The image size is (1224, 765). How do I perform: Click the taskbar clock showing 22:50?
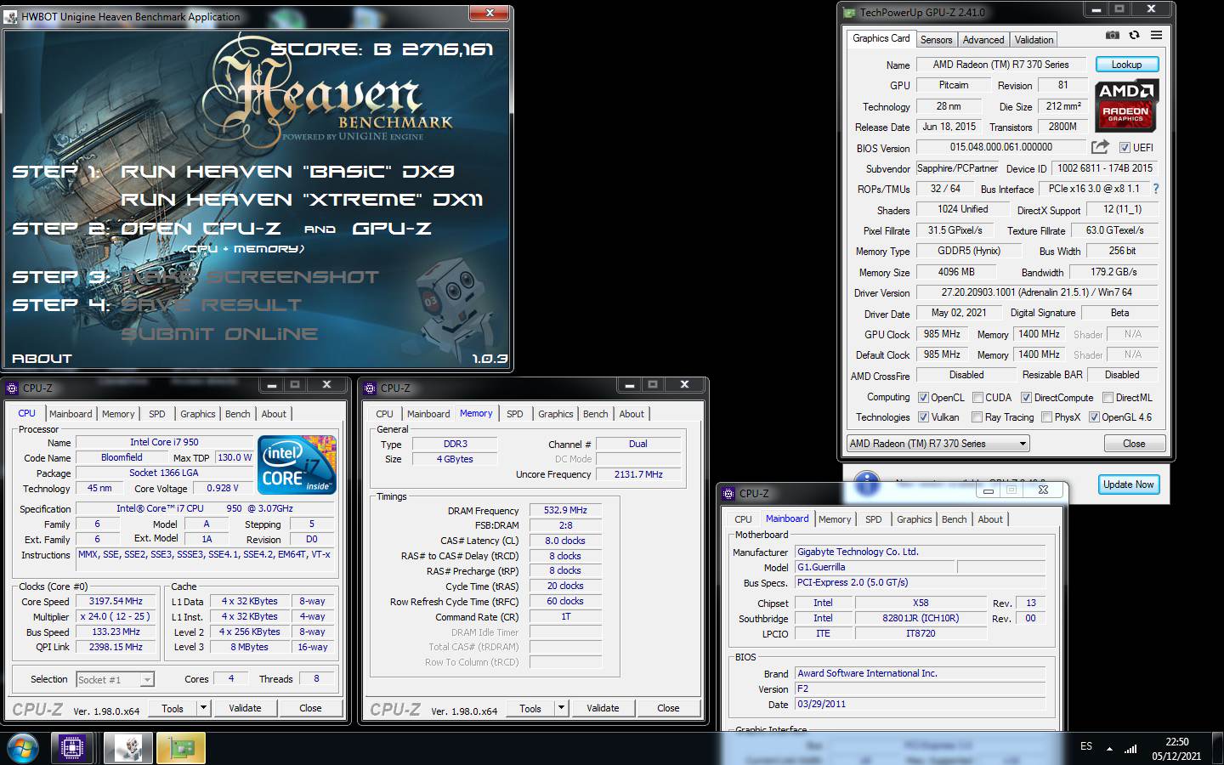pyautogui.click(x=1176, y=748)
